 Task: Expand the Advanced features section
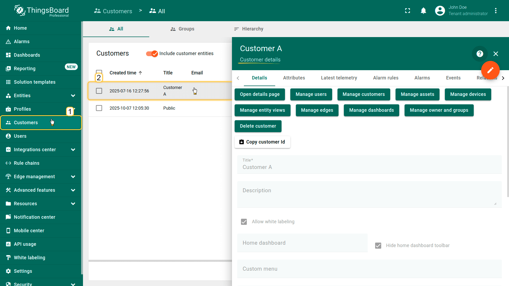73,190
